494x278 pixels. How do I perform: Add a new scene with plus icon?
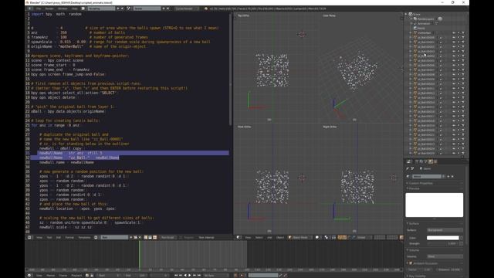pyautogui.click(x=164, y=8)
